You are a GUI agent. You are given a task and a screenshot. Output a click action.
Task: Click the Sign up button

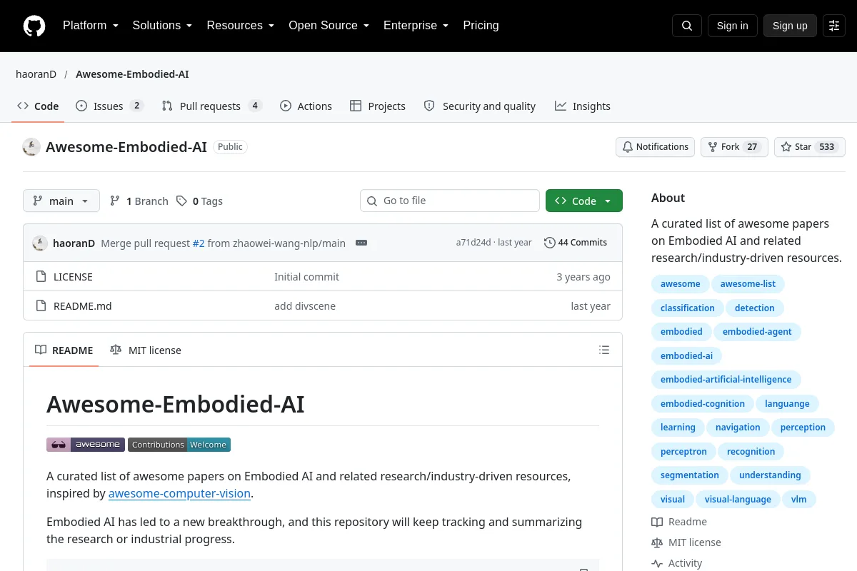(x=790, y=26)
